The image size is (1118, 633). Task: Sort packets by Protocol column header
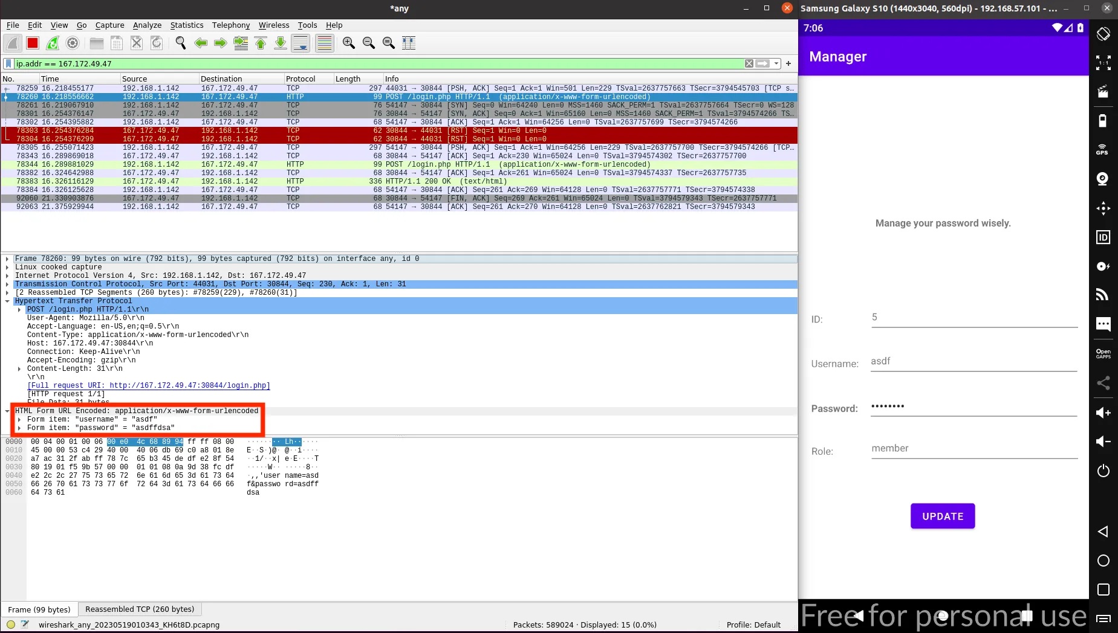point(308,79)
